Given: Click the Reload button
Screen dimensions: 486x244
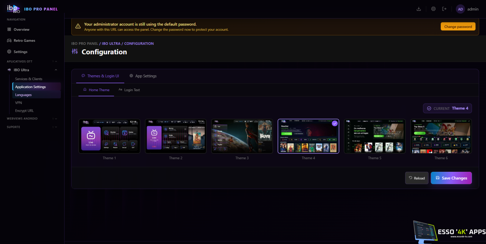Looking at the screenshot, I should (x=417, y=178).
